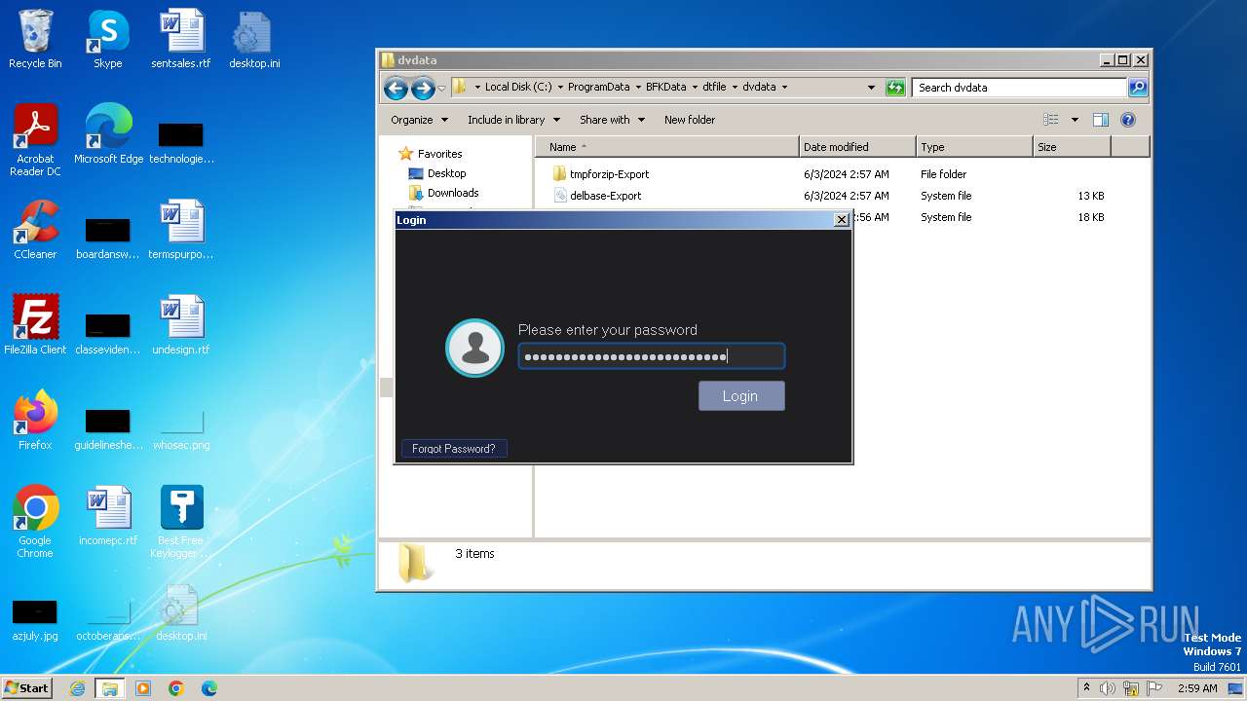The width and height of the screenshot is (1247, 701).
Task: Click Forward arrow in dvdata window
Action: click(x=423, y=89)
